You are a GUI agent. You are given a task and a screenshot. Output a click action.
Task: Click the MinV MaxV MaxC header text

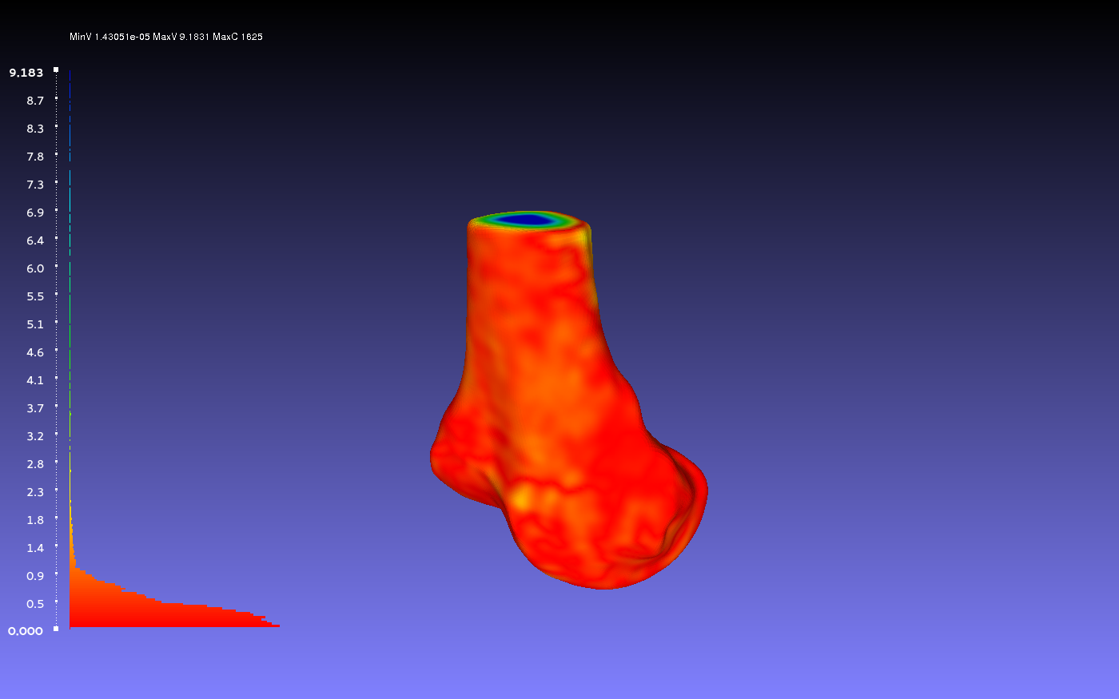pyautogui.click(x=166, y=37)
